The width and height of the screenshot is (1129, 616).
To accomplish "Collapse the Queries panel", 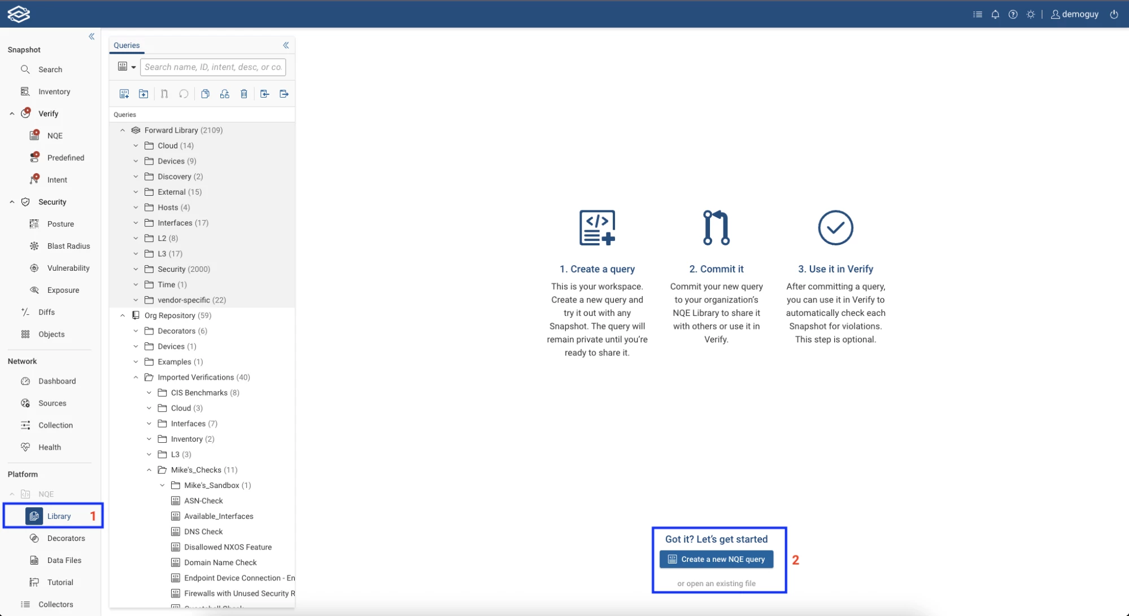I will pos(286,45).
